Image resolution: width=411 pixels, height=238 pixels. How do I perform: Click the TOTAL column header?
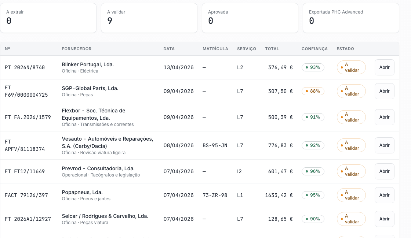[272, 49]
